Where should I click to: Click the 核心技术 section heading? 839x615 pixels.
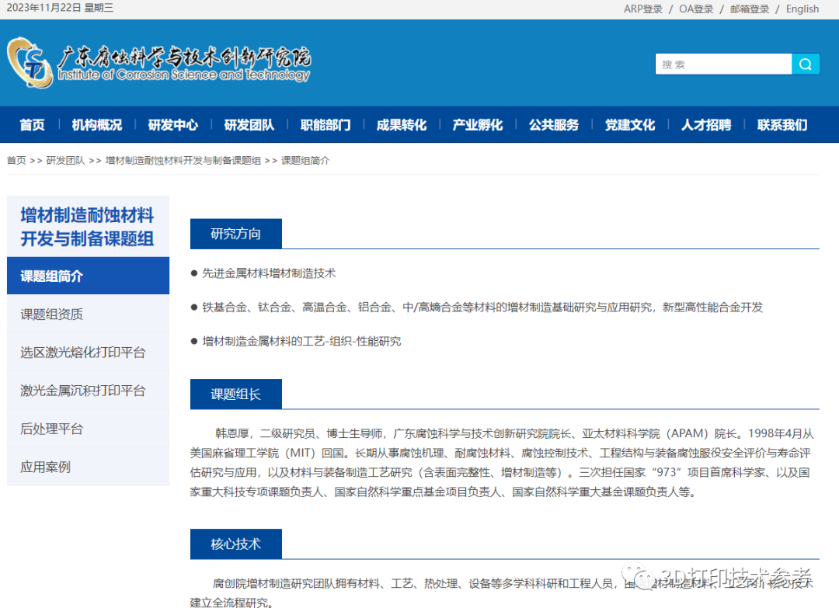[235, 544]
